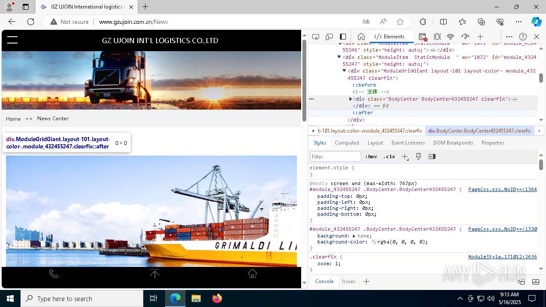
Task: Open the Console tool icon with error badge
Action: pyautogui.click(x=422, y=37)
